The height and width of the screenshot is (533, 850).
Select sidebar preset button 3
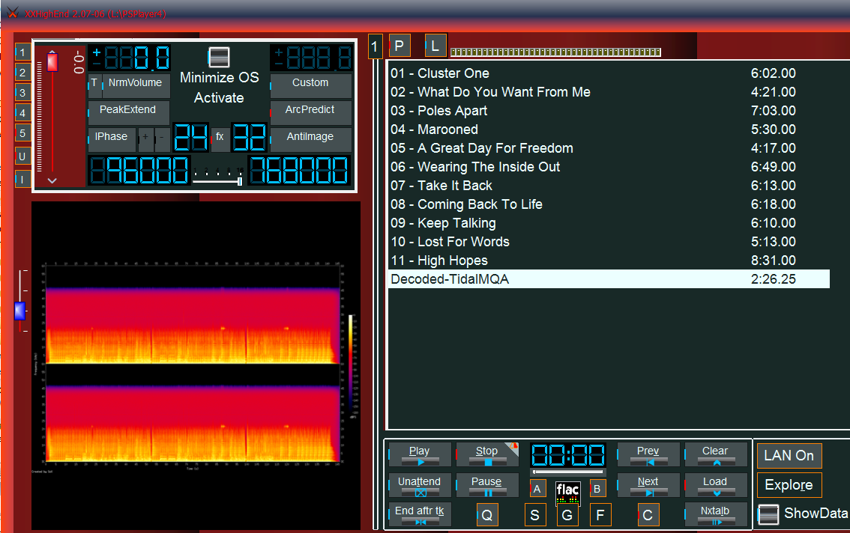tap(22, 93)
